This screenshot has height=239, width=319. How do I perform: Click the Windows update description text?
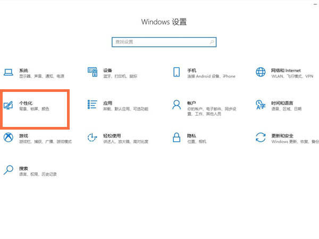pos(295,142)
